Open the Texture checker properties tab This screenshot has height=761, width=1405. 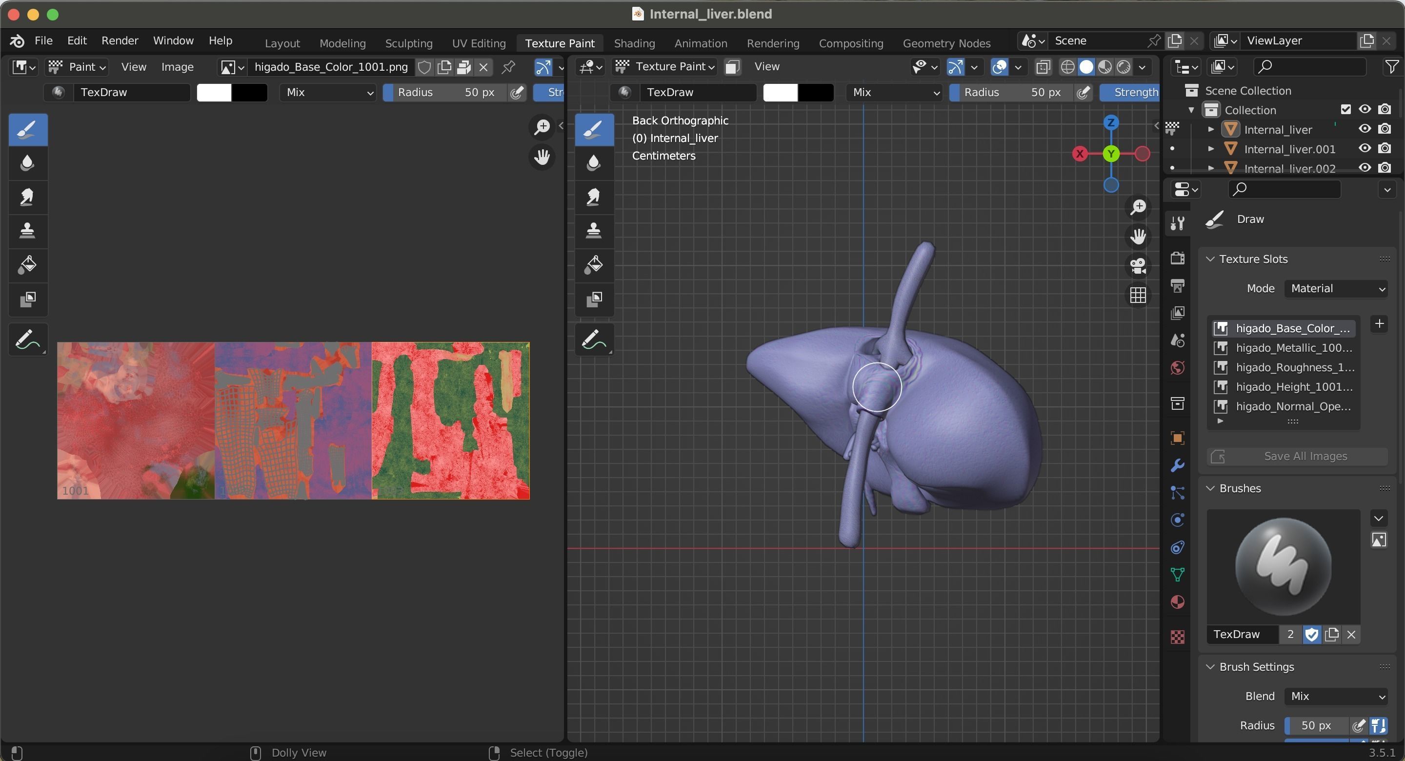tap(1178, 637)
